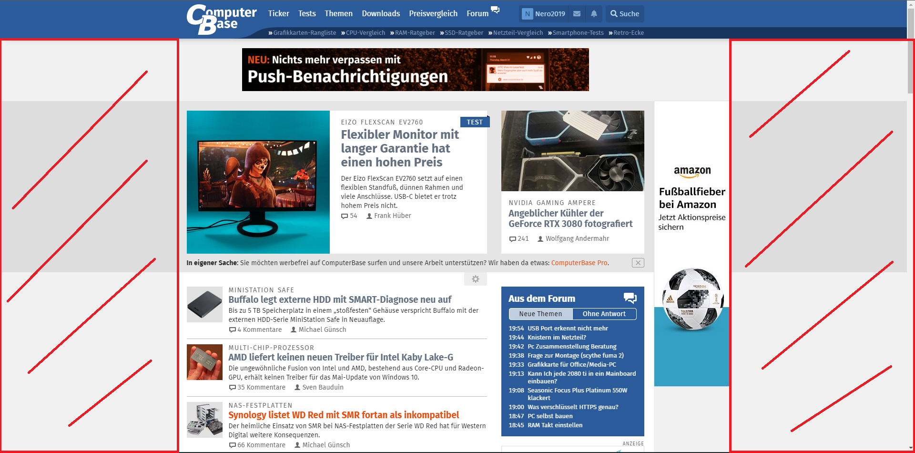Click the chat icon in Aus dem Forum
The image size is (915, 453).
click(630, 299)
